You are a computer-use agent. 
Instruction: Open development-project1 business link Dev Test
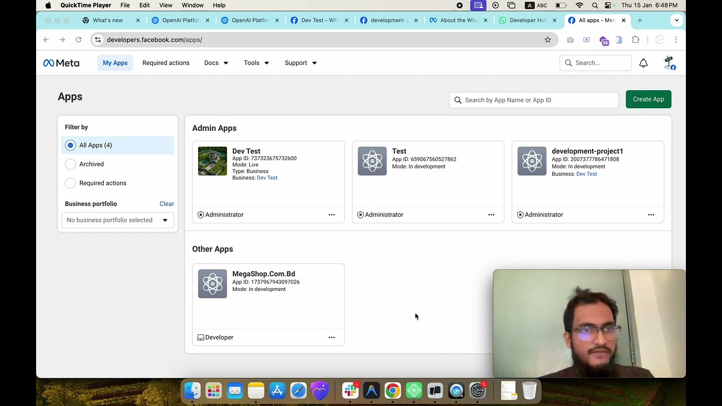[x=587, y=174]
